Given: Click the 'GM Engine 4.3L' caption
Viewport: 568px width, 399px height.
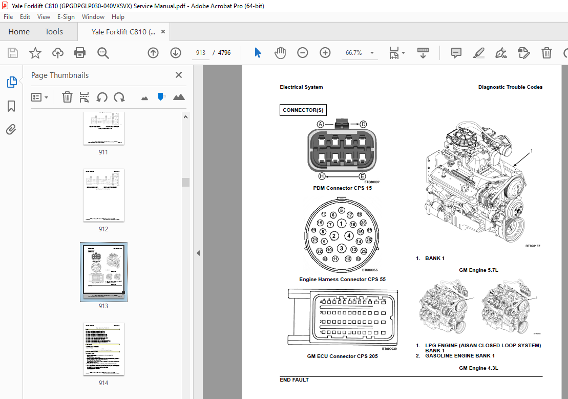Looking at the screenshot, I should 478,368.
